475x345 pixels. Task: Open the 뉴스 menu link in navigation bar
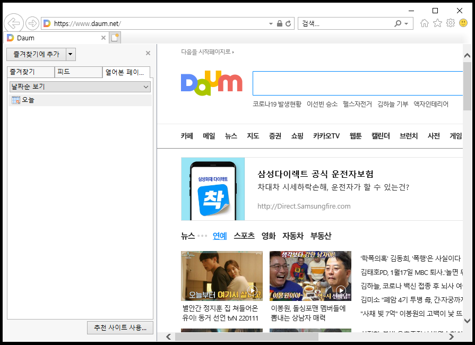pos(231,136)
